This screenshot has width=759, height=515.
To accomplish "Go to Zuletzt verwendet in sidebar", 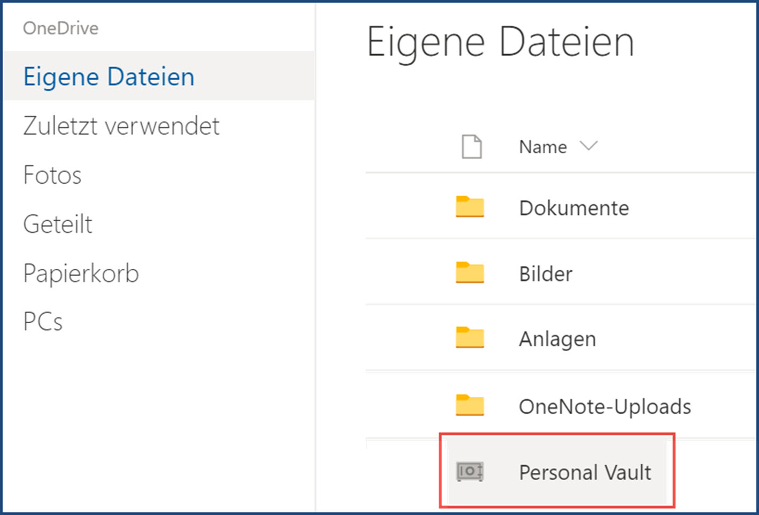I will click(x=121, y=126).
